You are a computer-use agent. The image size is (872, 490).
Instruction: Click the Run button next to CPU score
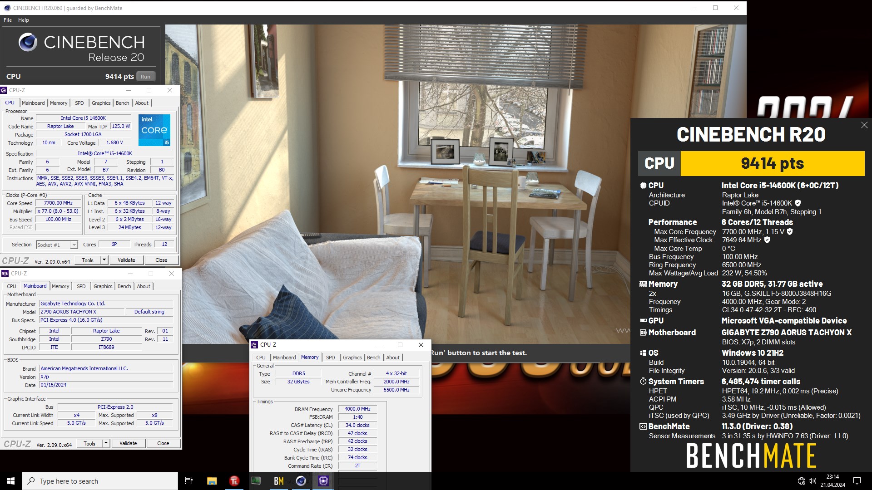[x=145, y=77]
